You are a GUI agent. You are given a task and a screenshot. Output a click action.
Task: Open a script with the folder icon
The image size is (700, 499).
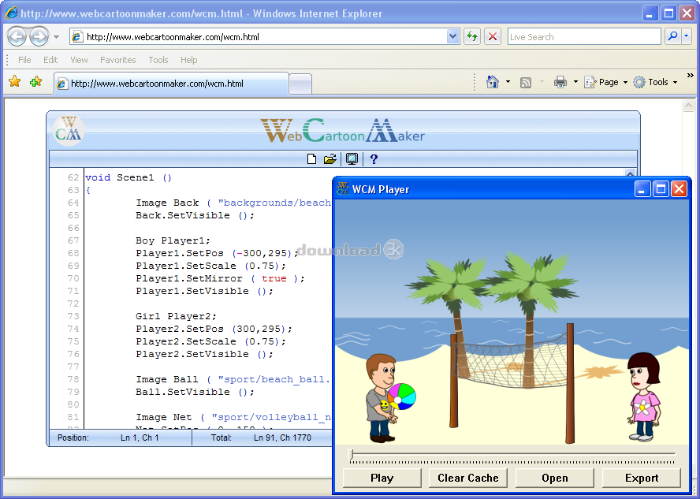point(330,159)
